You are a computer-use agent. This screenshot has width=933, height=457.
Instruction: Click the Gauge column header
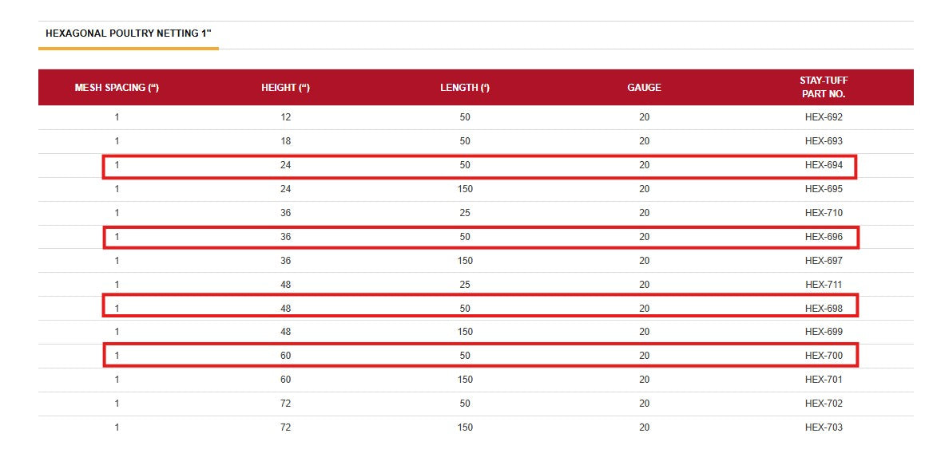tap(644, 88)
